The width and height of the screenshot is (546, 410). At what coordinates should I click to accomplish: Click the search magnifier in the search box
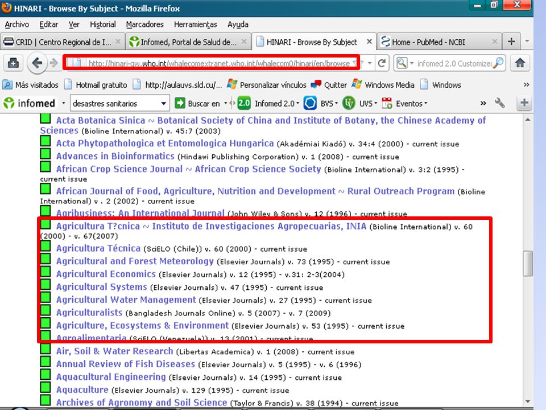coord(499,63)
